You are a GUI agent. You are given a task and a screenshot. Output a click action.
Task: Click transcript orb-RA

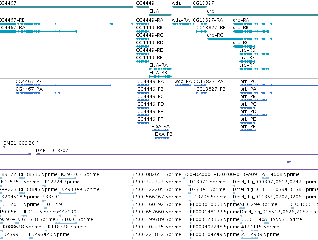pyautogui.click(x=275, y=24)
